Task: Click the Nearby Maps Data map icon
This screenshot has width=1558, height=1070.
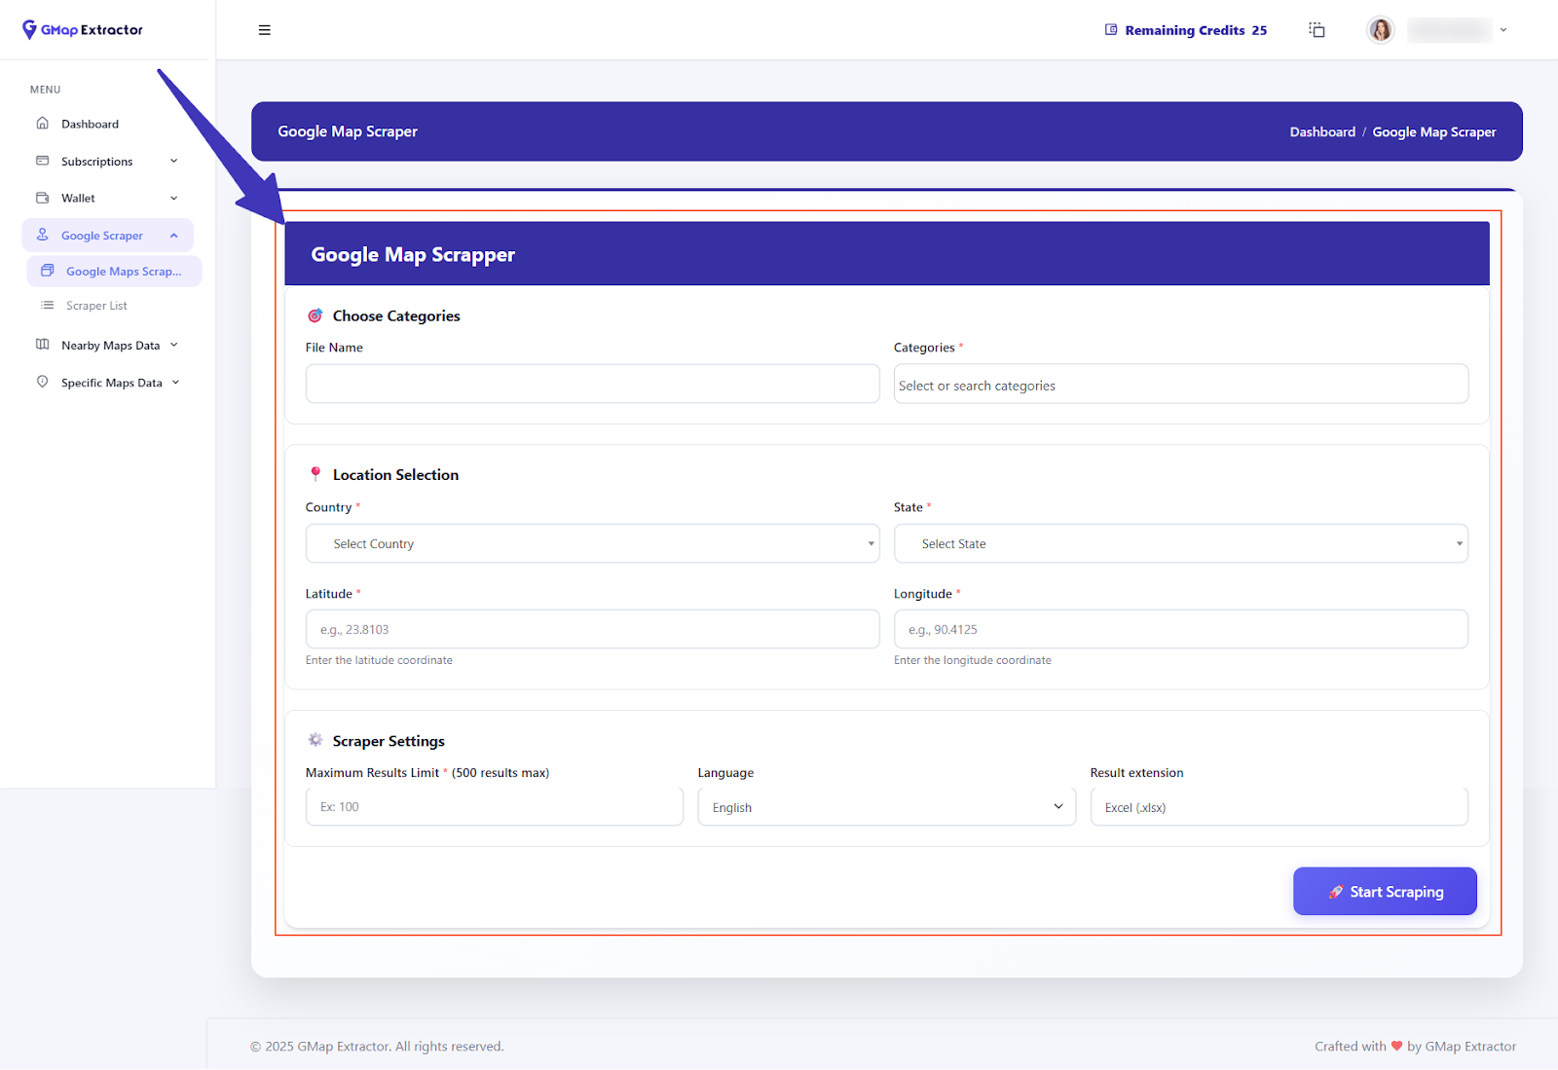Action: coord(42,344)
